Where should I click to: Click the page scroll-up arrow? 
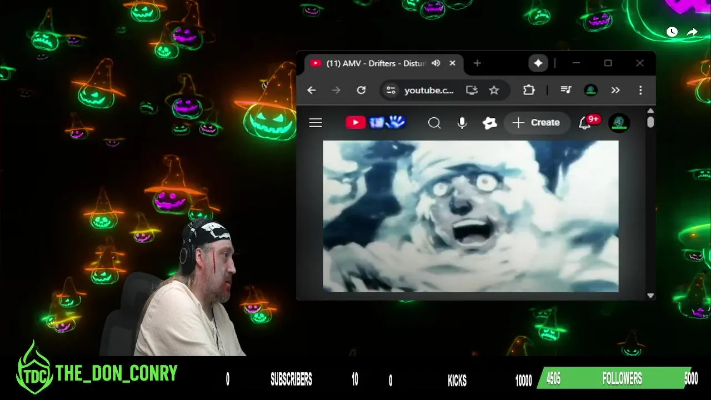[650, 111]
